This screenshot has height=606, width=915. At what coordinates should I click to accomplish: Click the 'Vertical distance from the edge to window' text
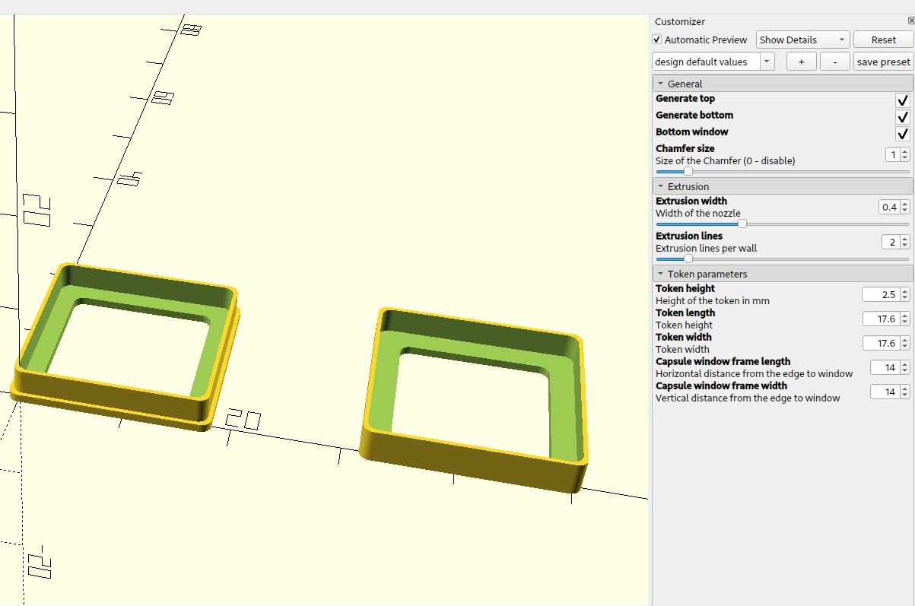(x=748, y=398)
